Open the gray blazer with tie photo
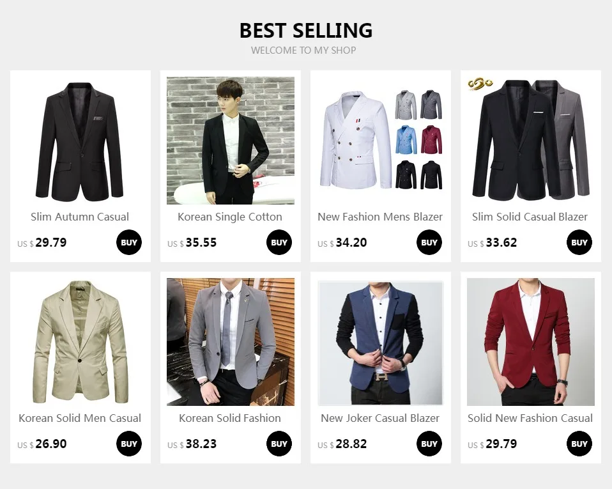 coord(231,342)
